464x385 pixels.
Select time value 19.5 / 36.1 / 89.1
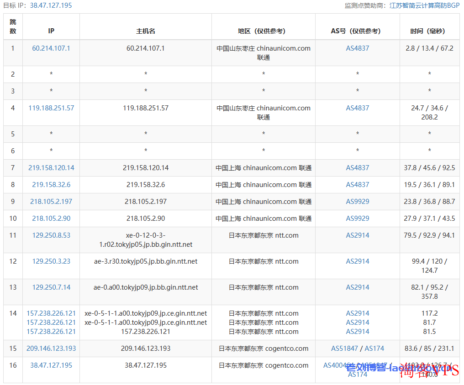click(x=429, y=184)
